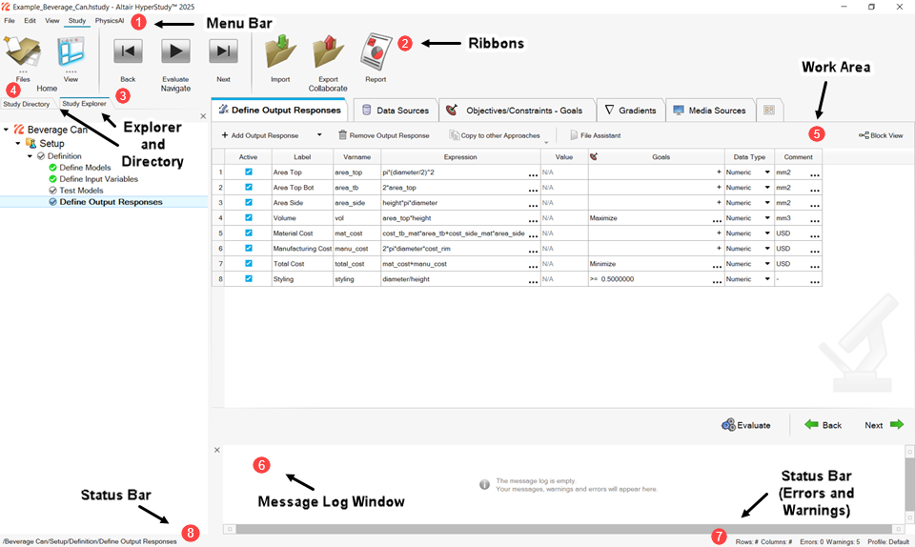Open the File menu

coord(10,20)
